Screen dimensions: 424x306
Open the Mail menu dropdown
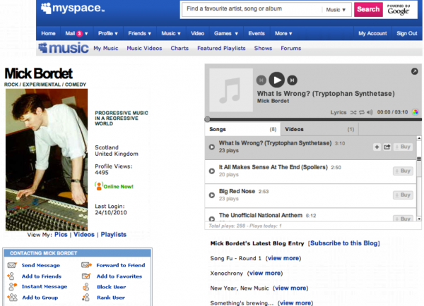(x=76, y=33)
